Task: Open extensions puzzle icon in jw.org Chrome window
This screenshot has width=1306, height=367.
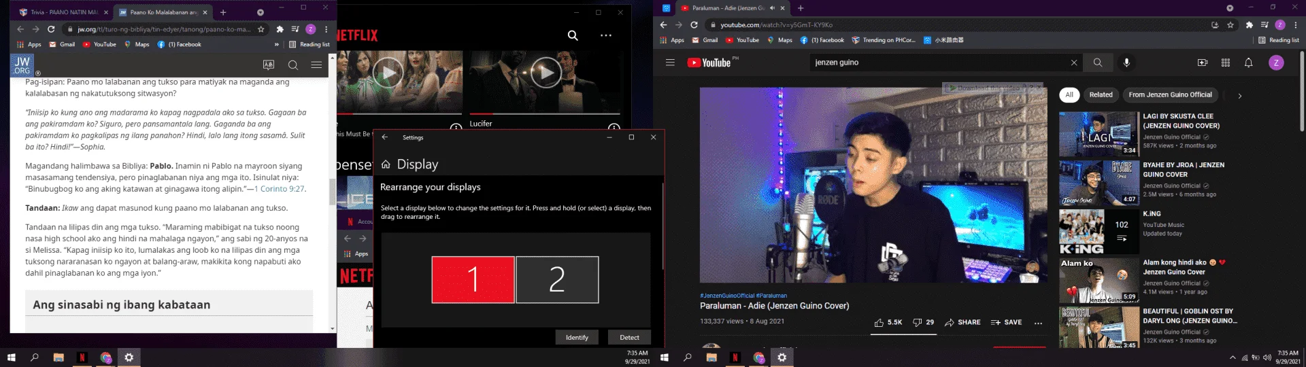Action: [280, 29]
